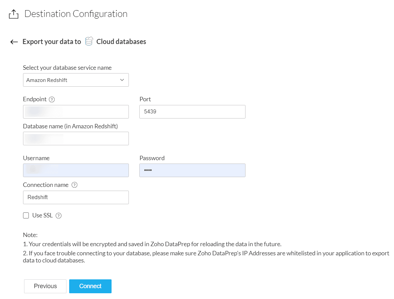Click the blue Connect button
The height and width of the screenshot is (299, 394).
[90, 286]
